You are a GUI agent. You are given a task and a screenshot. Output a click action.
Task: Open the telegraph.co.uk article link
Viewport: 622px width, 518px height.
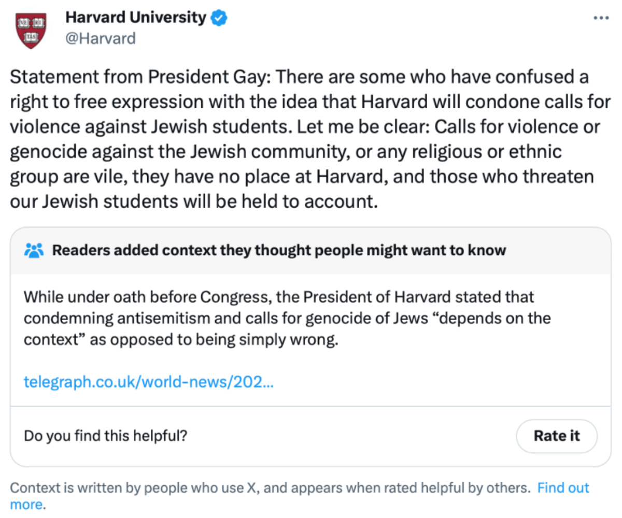coord(149,383)
